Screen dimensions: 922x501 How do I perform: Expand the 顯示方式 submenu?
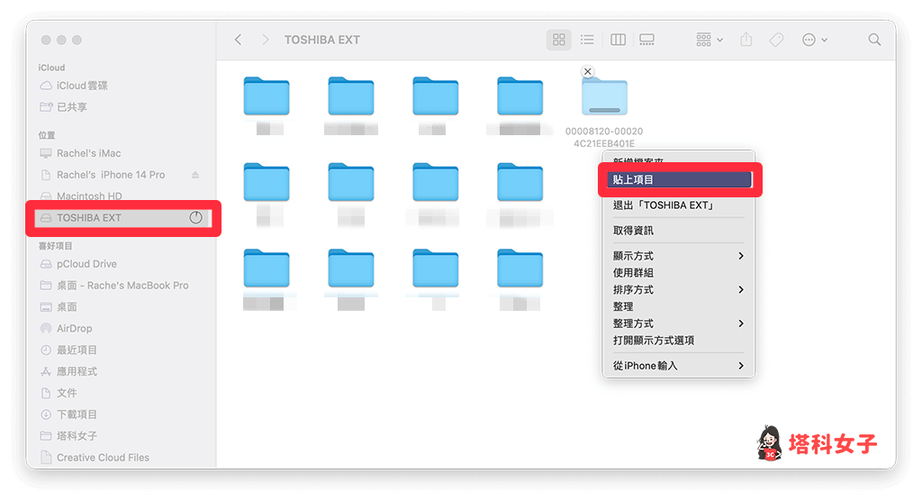click(678, 256)
